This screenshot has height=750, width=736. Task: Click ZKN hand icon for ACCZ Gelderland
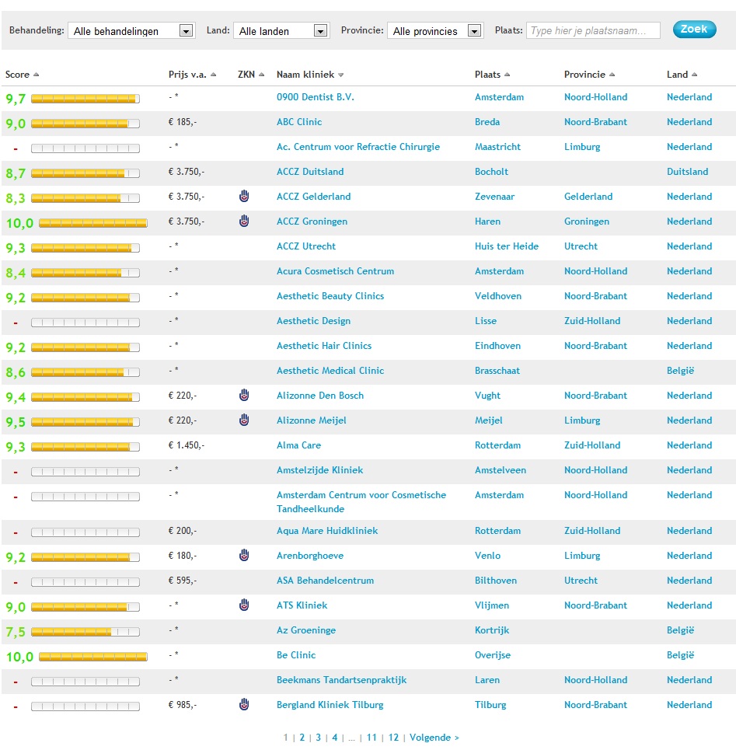click(244, 196)
